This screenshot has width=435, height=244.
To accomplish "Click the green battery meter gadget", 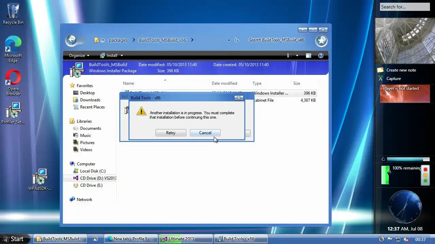I will click(385, 175).
